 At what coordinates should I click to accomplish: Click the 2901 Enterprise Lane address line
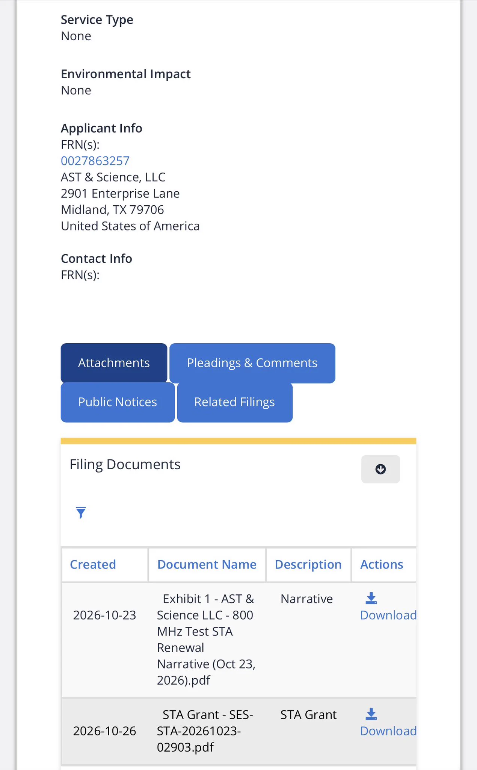coord(120,193)
